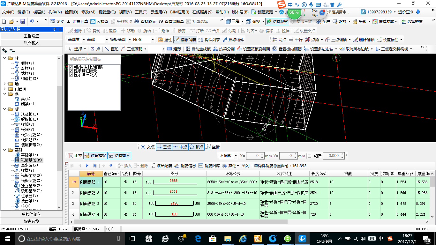The height and width of the screenshot is (245, 436).
Task: Click 设置筏板变截面 tool
Action: (x=254, y=49)
